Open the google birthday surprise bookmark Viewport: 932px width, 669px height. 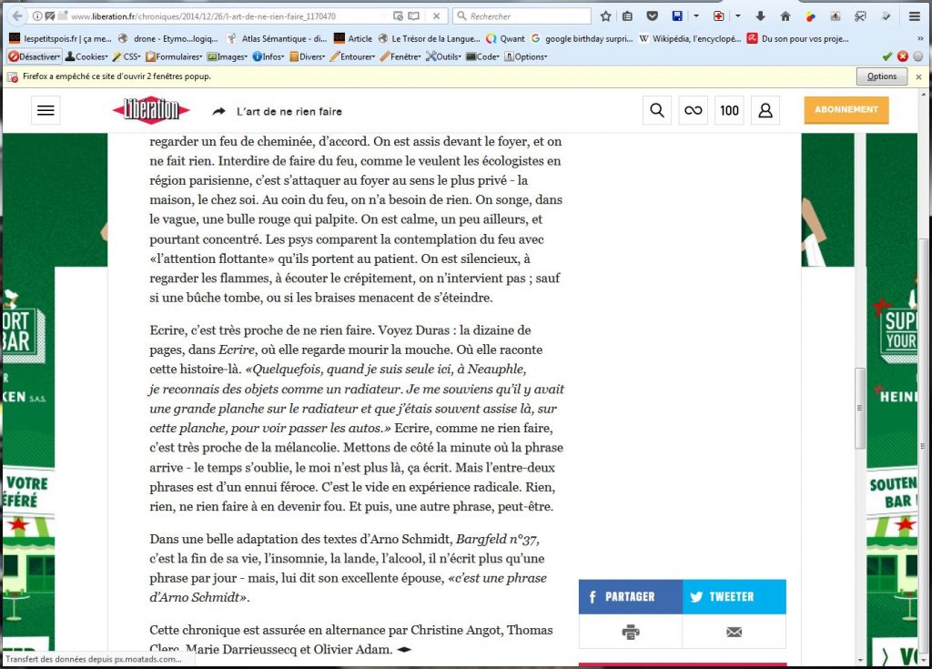pyautogui.click(x=582, y=38)
